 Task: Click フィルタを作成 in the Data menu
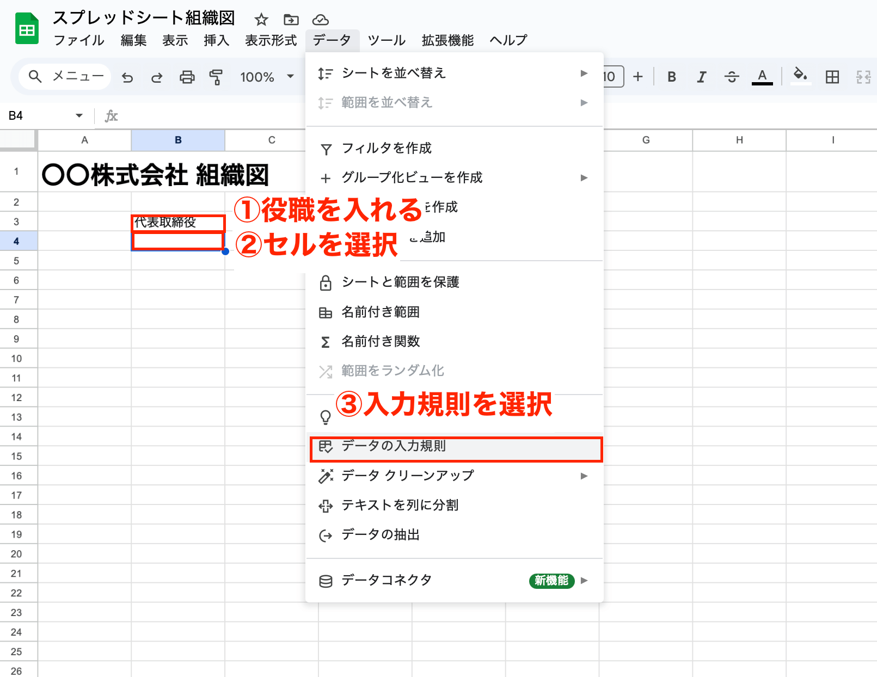pos(388,147)
